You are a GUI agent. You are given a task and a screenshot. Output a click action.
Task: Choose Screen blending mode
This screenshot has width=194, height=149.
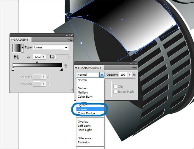pos(82,109)
